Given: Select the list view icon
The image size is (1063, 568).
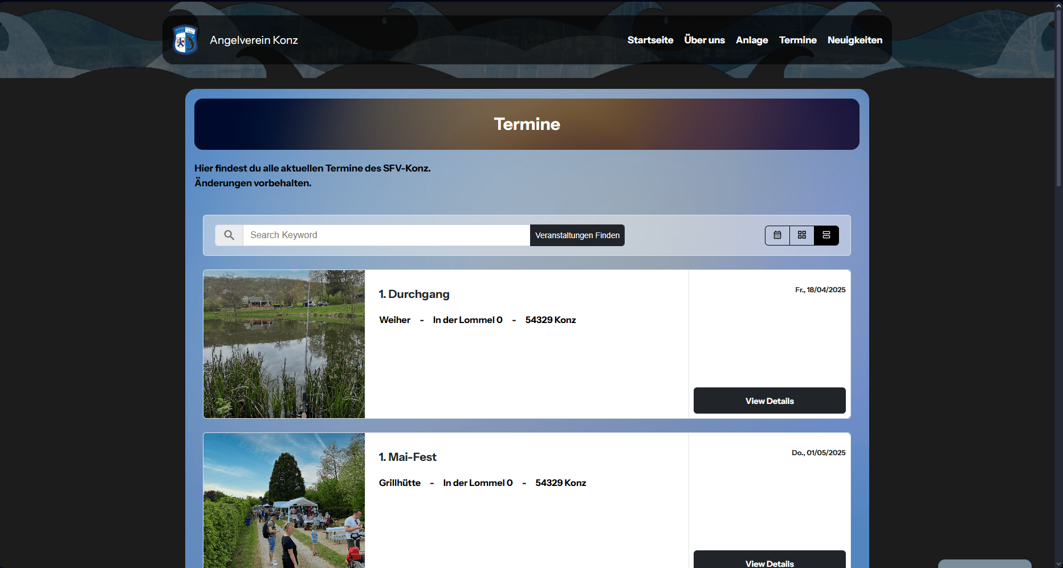Looking at the screenshot, I should 826,235.
